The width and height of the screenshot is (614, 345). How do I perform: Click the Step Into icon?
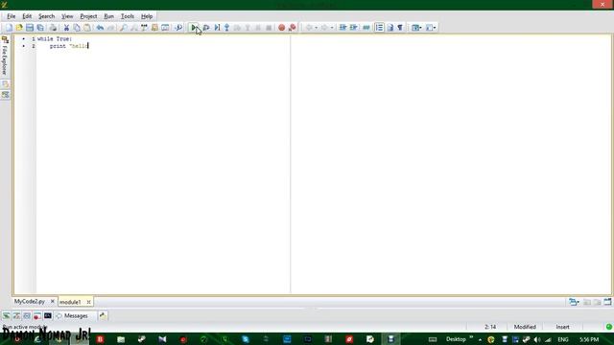pos(226,28)
